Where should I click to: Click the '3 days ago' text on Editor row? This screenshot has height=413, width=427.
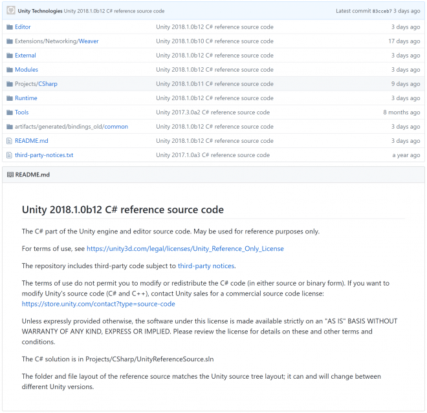(x=406, y=27)
